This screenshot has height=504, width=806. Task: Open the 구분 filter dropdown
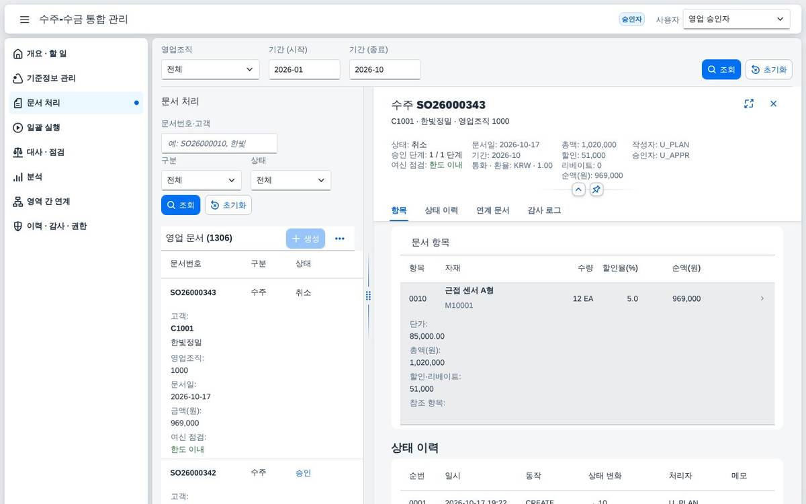[x=201, y=180]
